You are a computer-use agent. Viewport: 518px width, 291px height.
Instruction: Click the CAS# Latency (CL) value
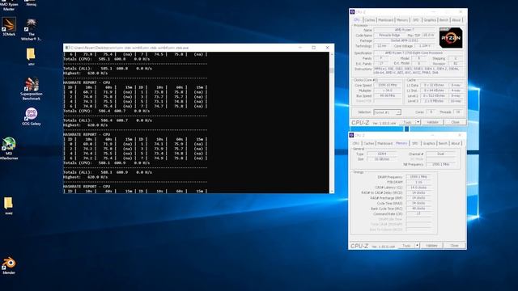click(x=418, y=188)
